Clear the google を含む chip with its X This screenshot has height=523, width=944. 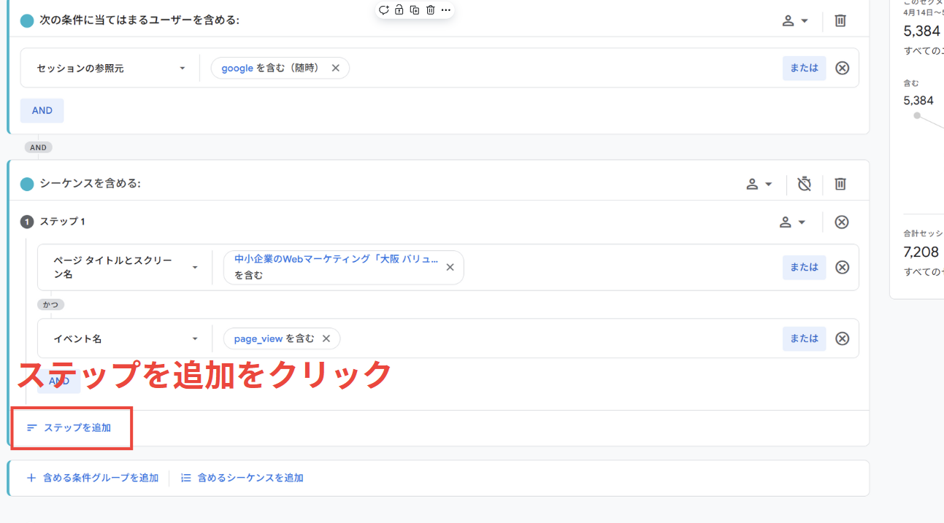tap(336, 68)
